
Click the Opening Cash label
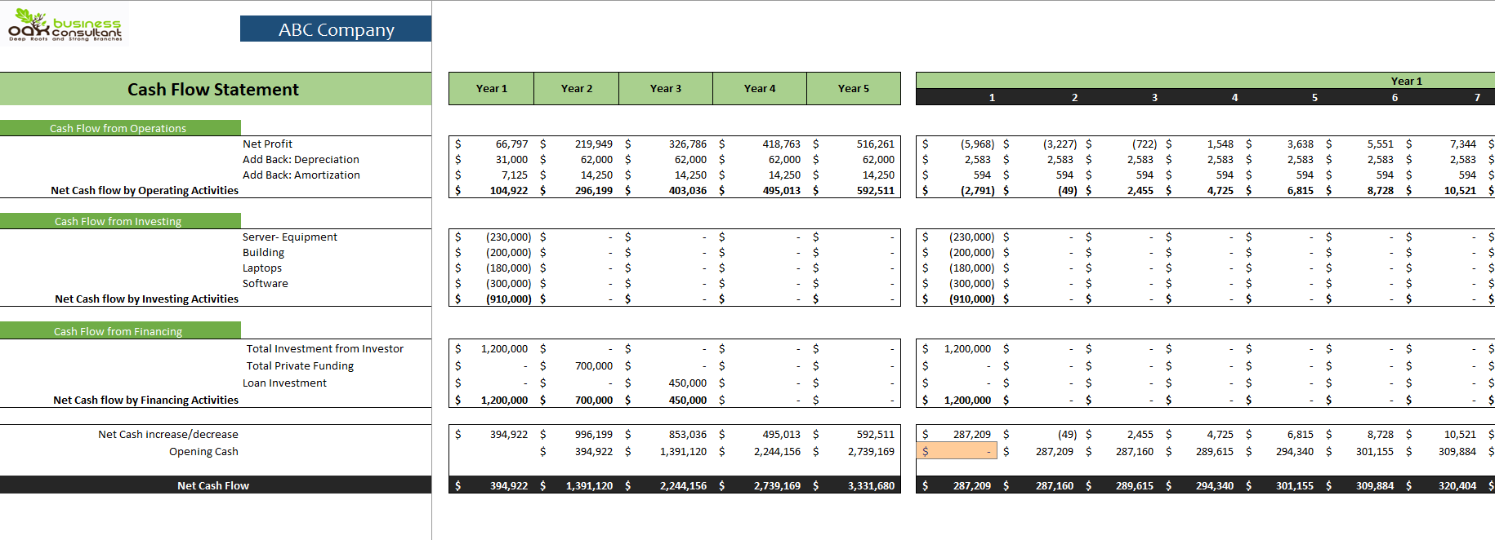pos(203,451)
